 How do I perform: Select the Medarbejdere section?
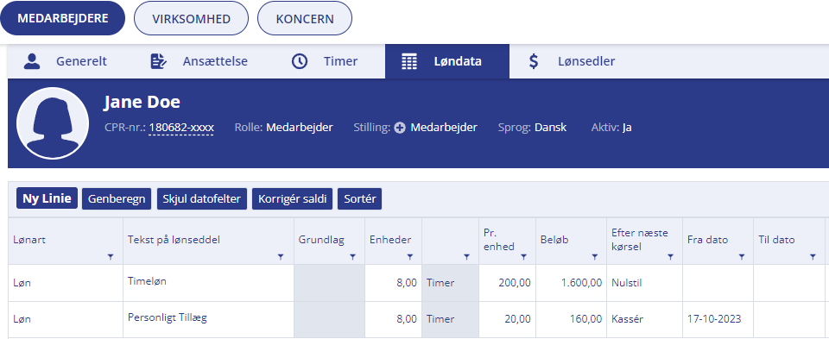click(62, 18)
